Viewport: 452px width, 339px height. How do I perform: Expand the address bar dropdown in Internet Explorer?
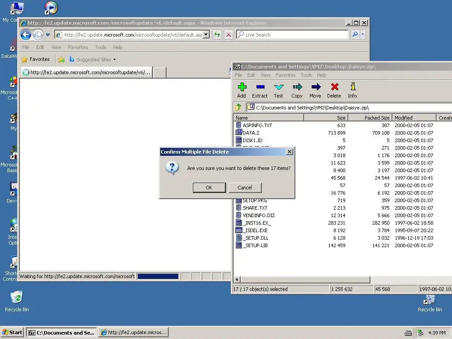click(206, 34)
